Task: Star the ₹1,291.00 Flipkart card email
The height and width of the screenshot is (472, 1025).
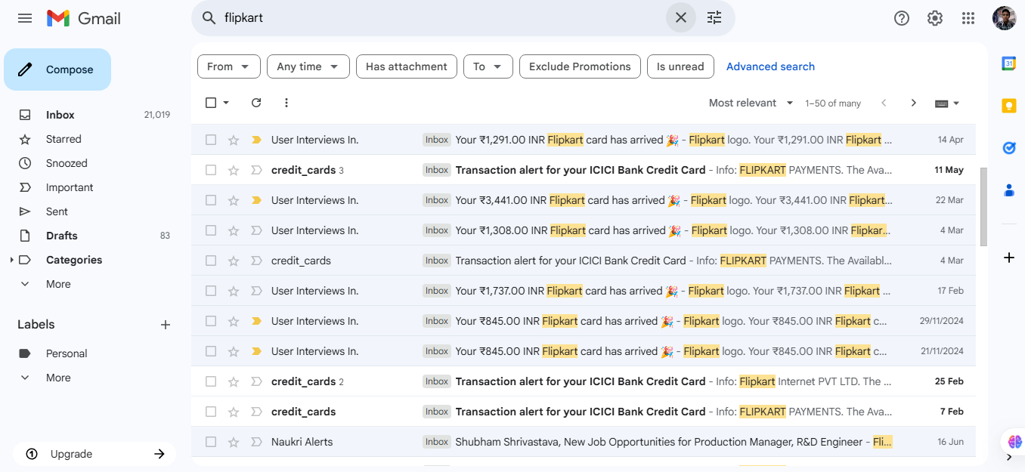Action: coord(234,140)
